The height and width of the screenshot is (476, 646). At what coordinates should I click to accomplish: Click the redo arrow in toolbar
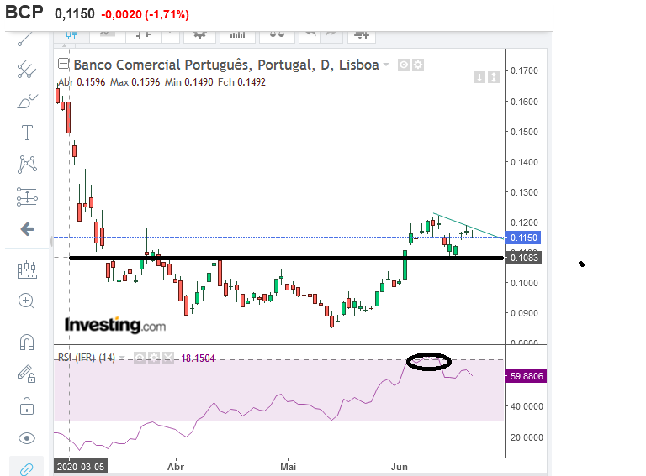coord(331,36)
